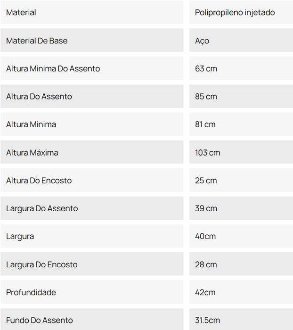Select the 31.5cm value
The image size is (293, 330).
coord(207,320)
